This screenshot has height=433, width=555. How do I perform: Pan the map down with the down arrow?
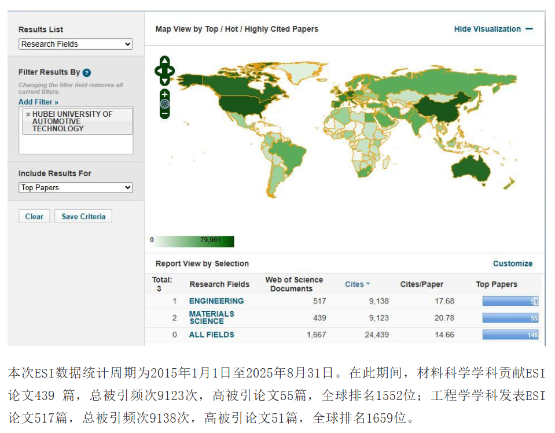tap(165, 82)
